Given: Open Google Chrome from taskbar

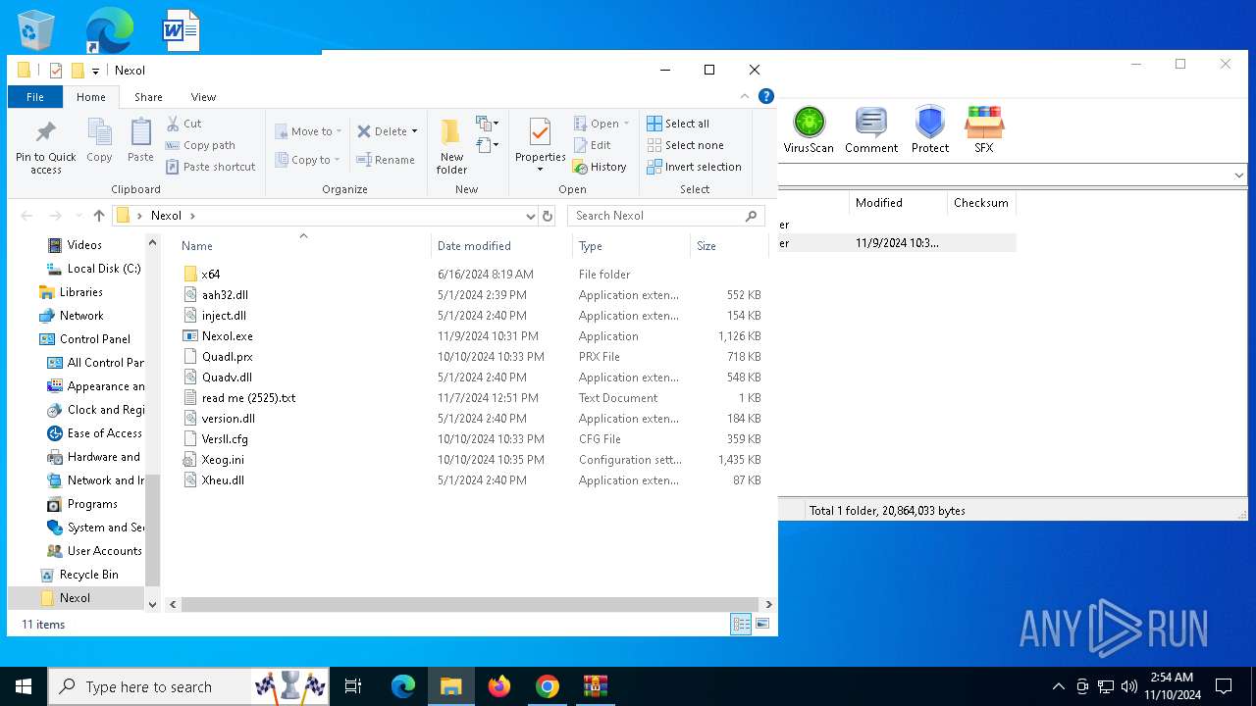Looking at the screenshot, I should tap(548, 686).
